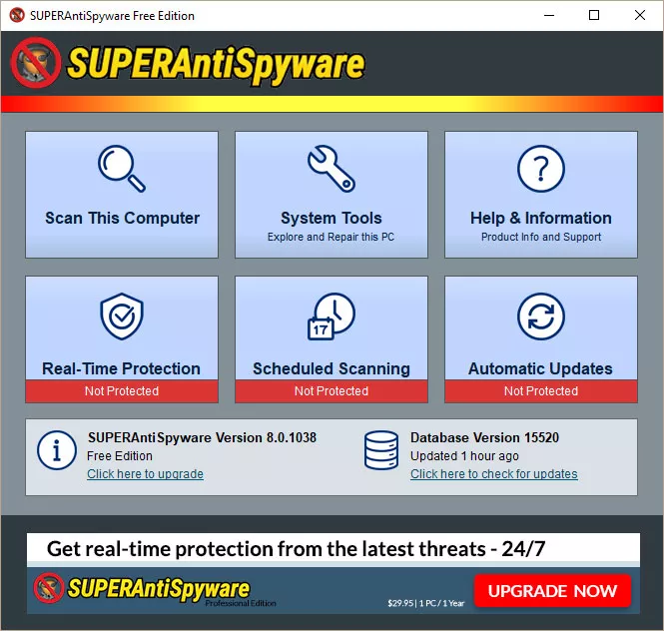The image size is (664, 631).
Task: Open Scan This Computer label
Action: point(122,218)
